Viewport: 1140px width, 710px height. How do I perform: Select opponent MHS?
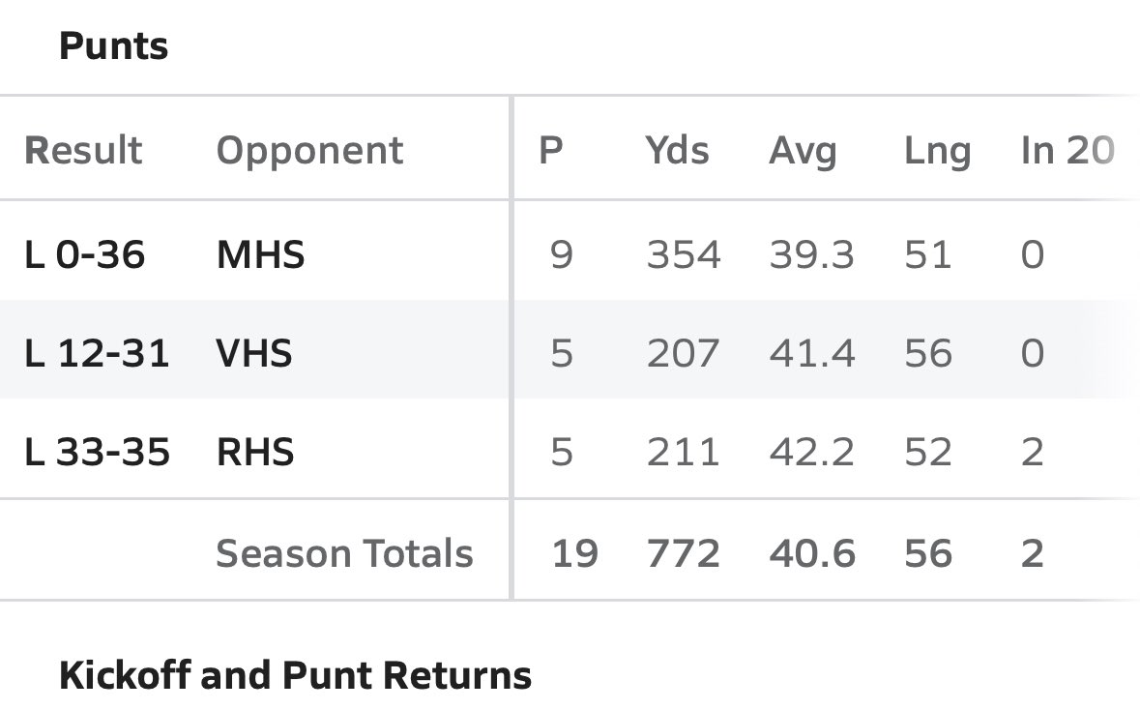tap(260, 254)
